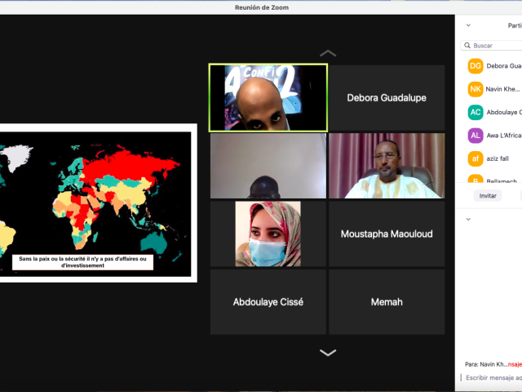Select the AL avatar for Awa L'Africa
522x392 pixels.
point(476,136)
